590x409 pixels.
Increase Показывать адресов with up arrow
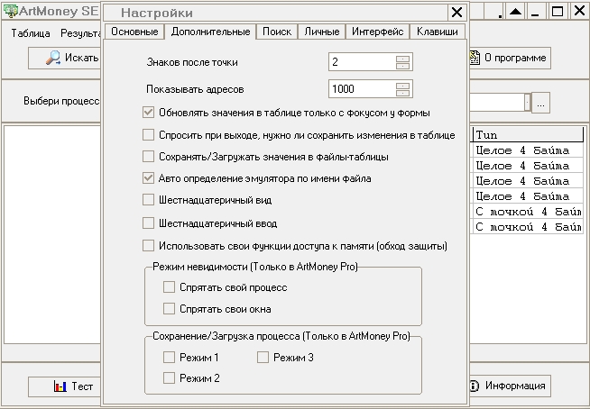[402, 86]
